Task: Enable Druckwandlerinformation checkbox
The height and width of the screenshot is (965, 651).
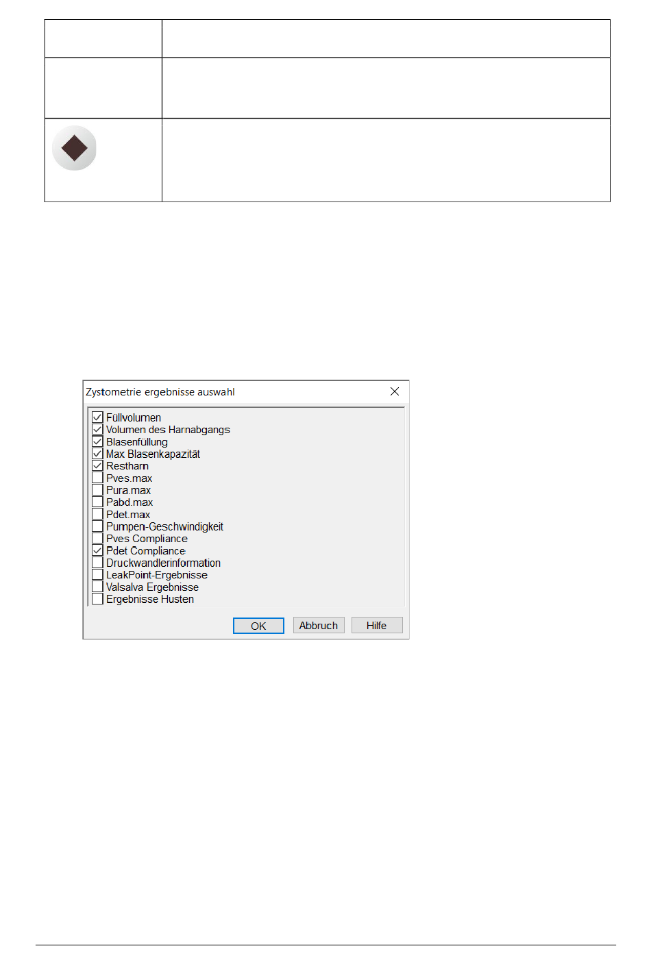Action: [97, 563]
